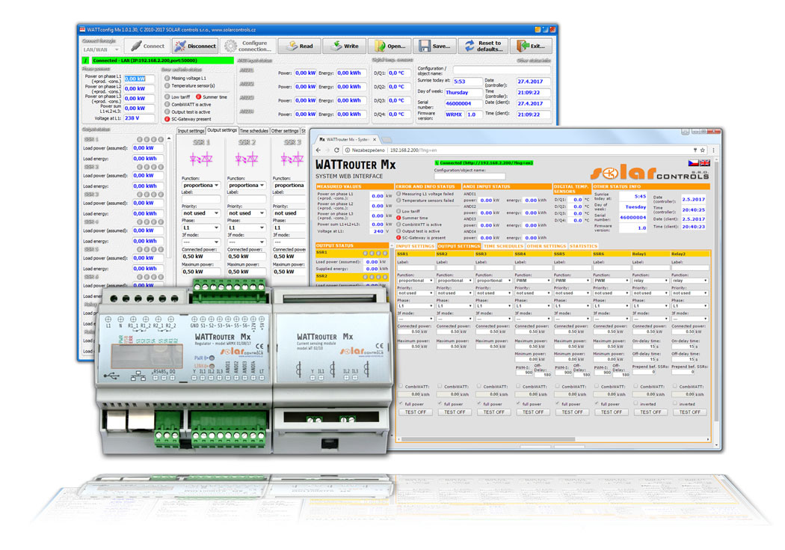Click the browser forward arrow
The image size is (785, 550).
[x=327, y=150]
